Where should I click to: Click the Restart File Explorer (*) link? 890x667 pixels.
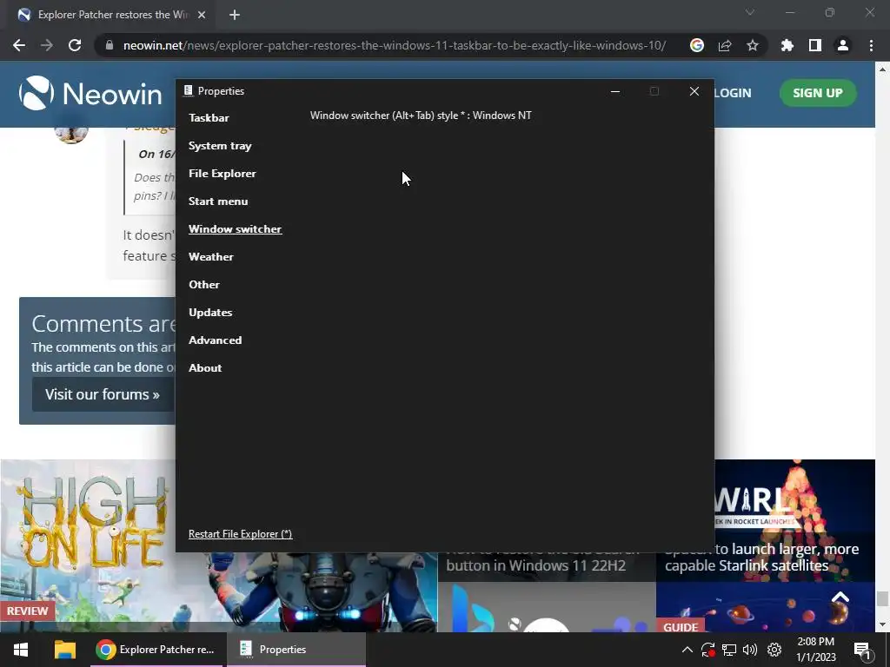(x=240, y=534)
